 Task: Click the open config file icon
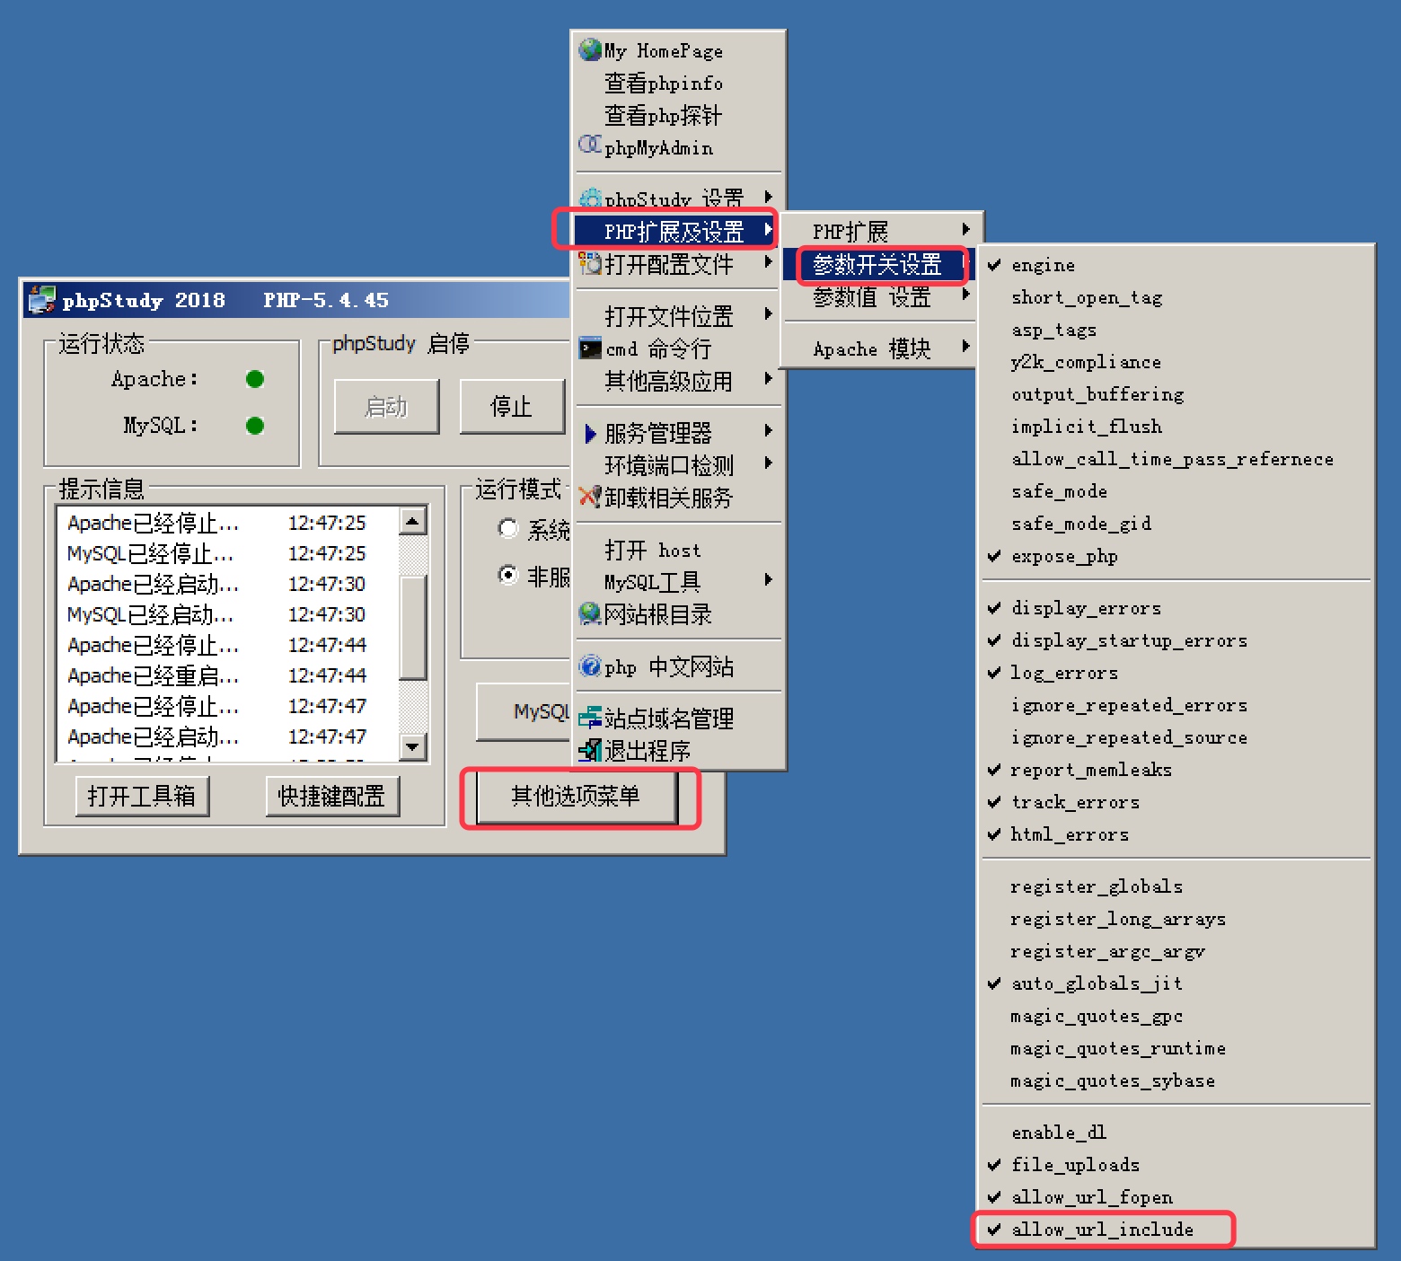click(x=590, y=263)
